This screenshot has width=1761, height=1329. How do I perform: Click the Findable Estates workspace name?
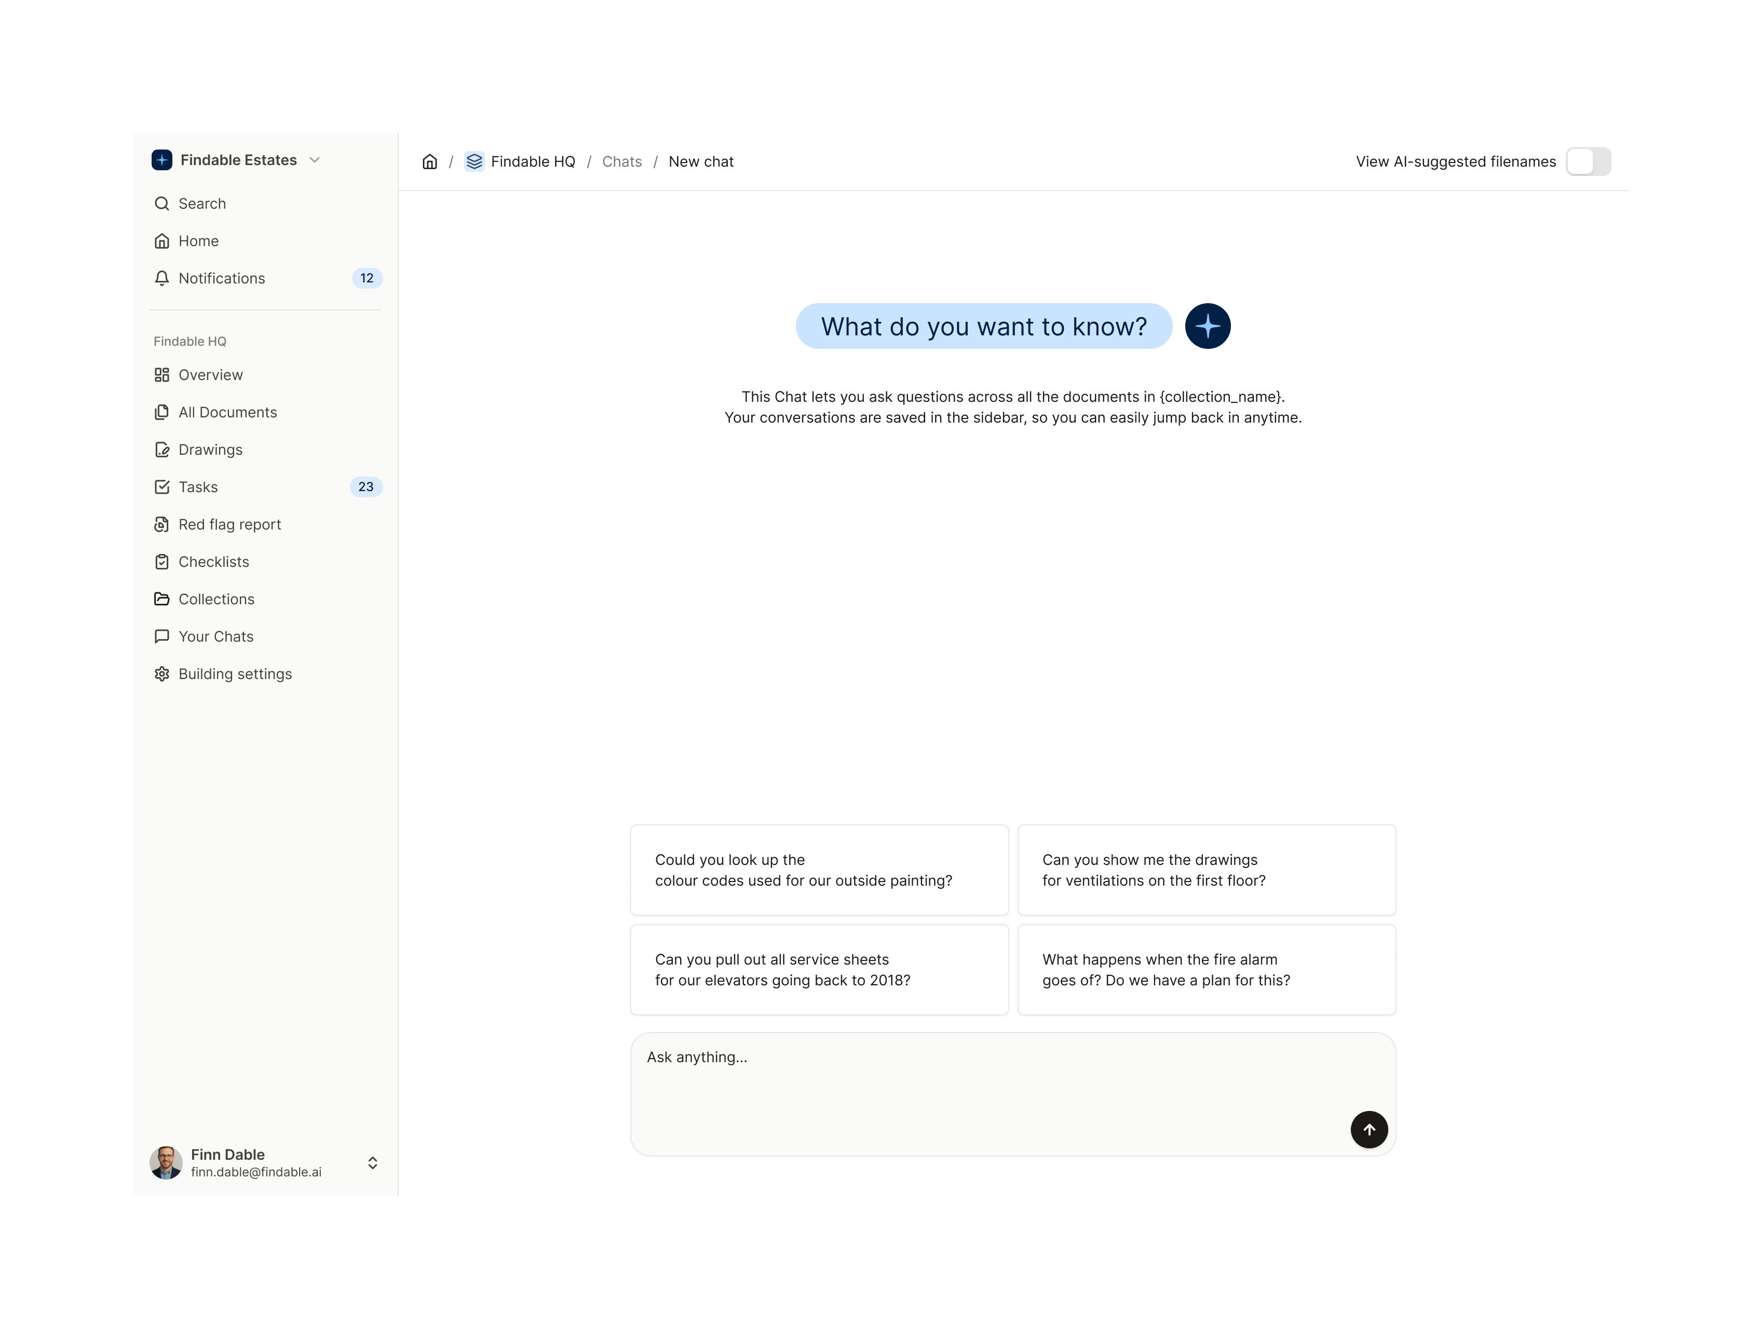coord(239,160)
